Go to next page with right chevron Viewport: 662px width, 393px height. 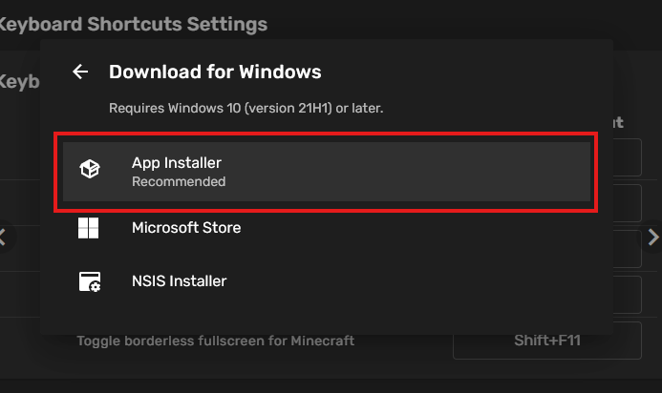point(653,238)
